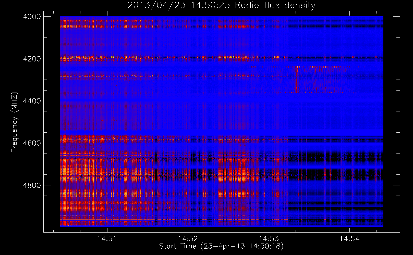Click the plot title "2013/04/23 14:50:25 Radio flux density"
Image resolution: width=413 pixels, height=255 pixels.
pos(221,5)
